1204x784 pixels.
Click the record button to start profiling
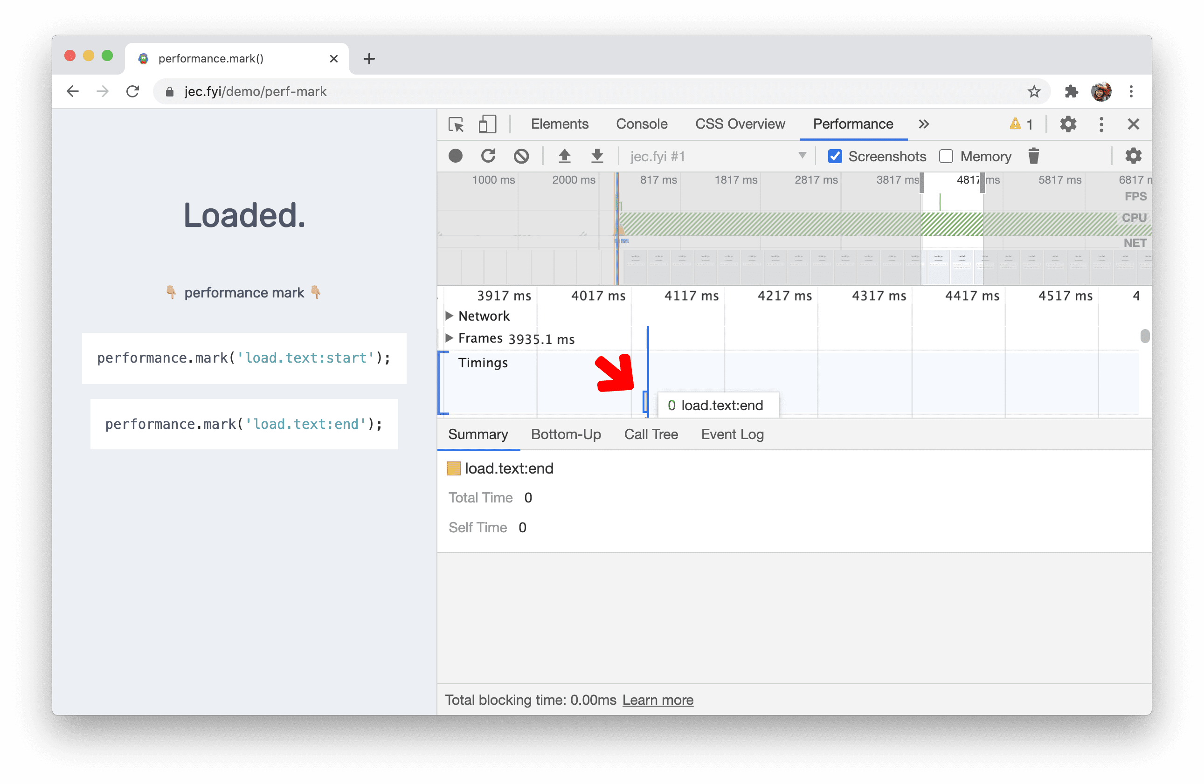point(455,157)
